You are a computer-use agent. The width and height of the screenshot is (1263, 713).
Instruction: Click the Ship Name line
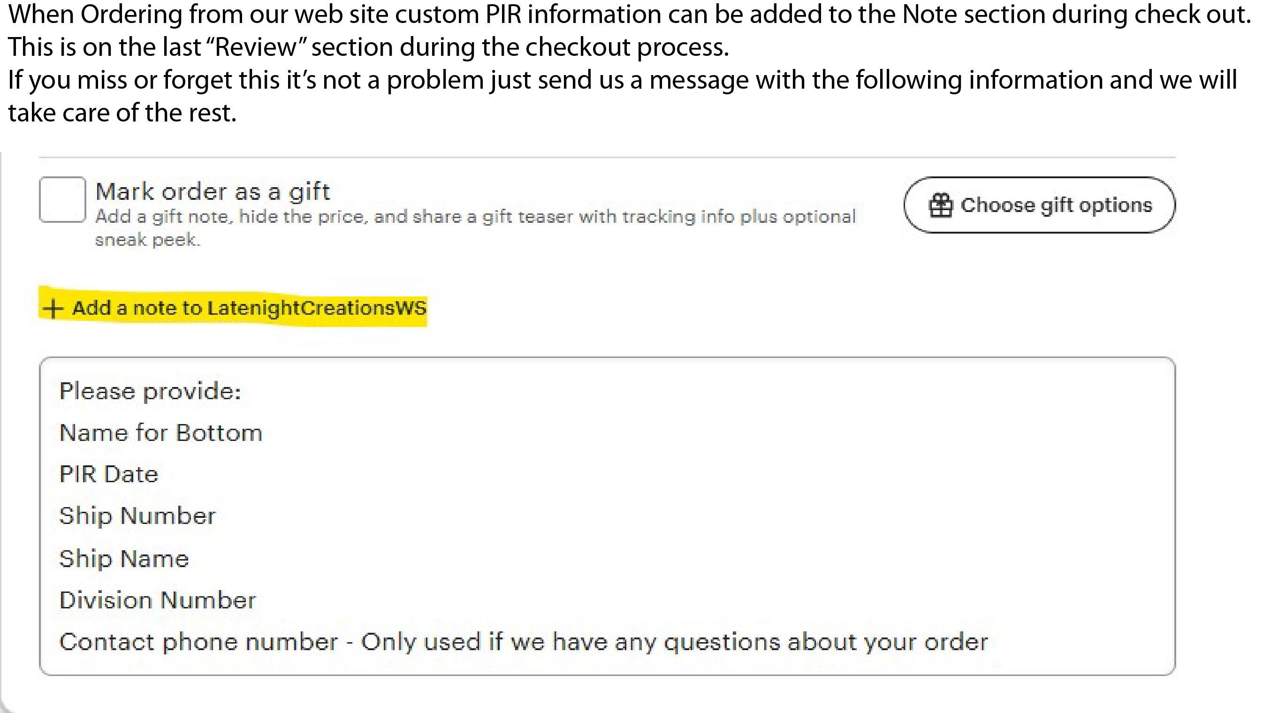(x=124, y=559)
